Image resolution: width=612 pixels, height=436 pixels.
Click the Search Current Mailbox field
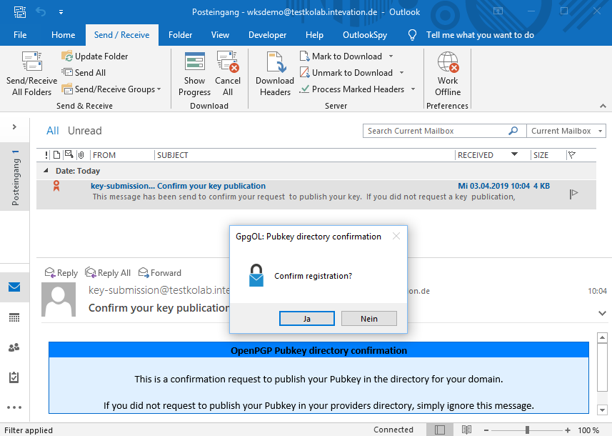pyautogui.click(x=436, y=131)
